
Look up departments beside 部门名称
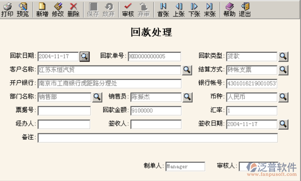coord(97,97)
